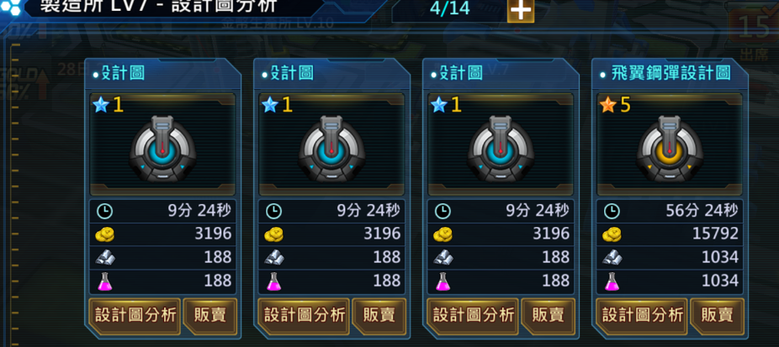Screen dimensions: 779x347
Task: Click the 飛翼鋼彈設計圖 card title
Action: coord(671,74)
